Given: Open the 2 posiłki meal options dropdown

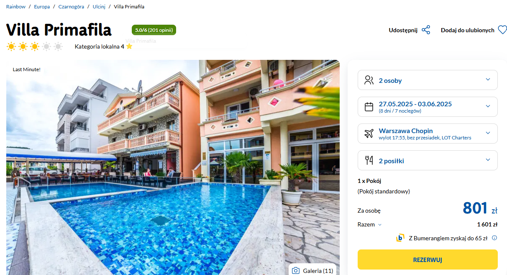Looking at the screenshot, I should point(428,160).
